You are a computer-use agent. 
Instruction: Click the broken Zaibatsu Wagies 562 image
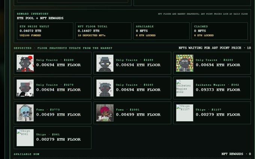click(x=185, y=88)
